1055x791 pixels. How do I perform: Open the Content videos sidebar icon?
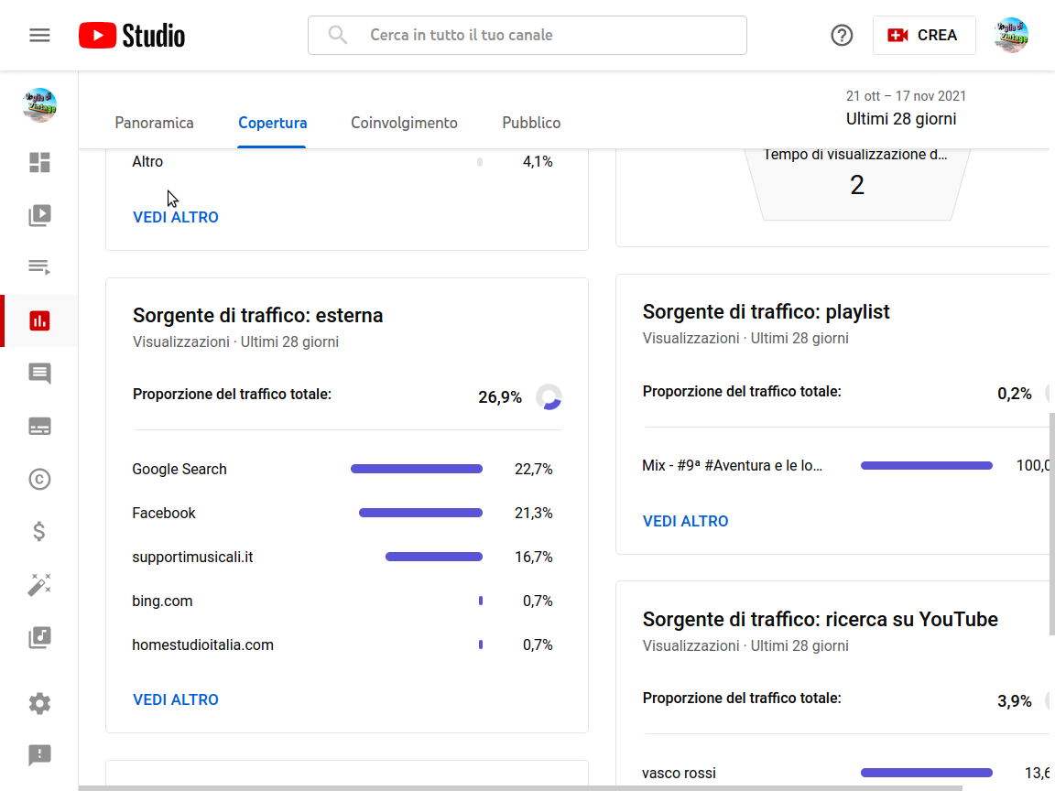coord(39,215)
